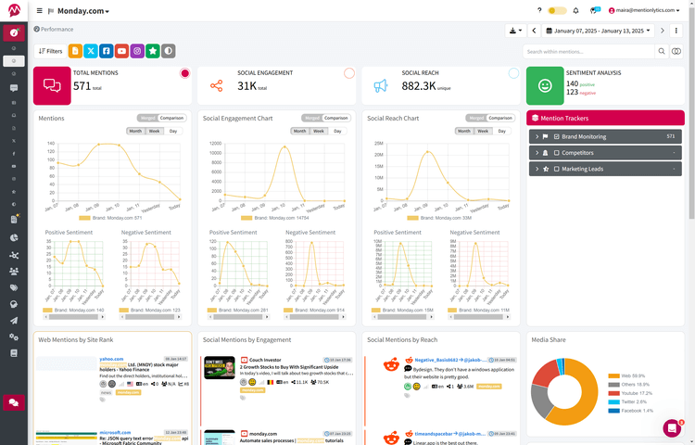This screenshot has width=695, height=445.
Task: Open the mentions speech-bubble sidebar icon
Action: [x=14, y=88]
